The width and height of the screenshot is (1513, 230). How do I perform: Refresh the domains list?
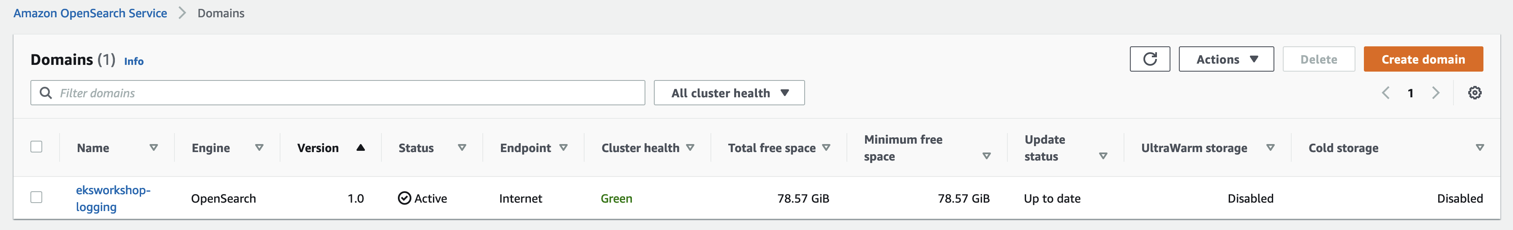point(1149,59)
